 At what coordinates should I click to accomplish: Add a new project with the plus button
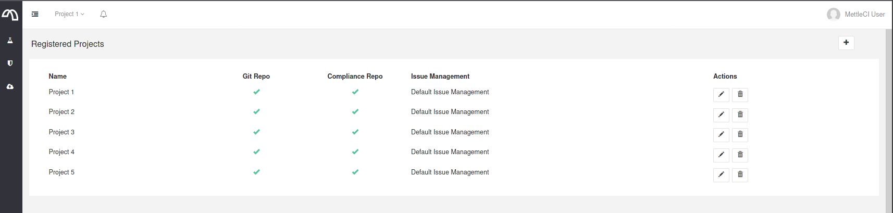point(846,43)
